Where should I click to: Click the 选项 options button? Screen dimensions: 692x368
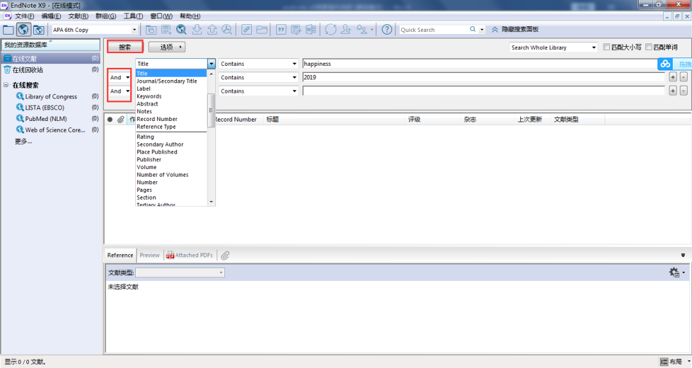[167, 47]
